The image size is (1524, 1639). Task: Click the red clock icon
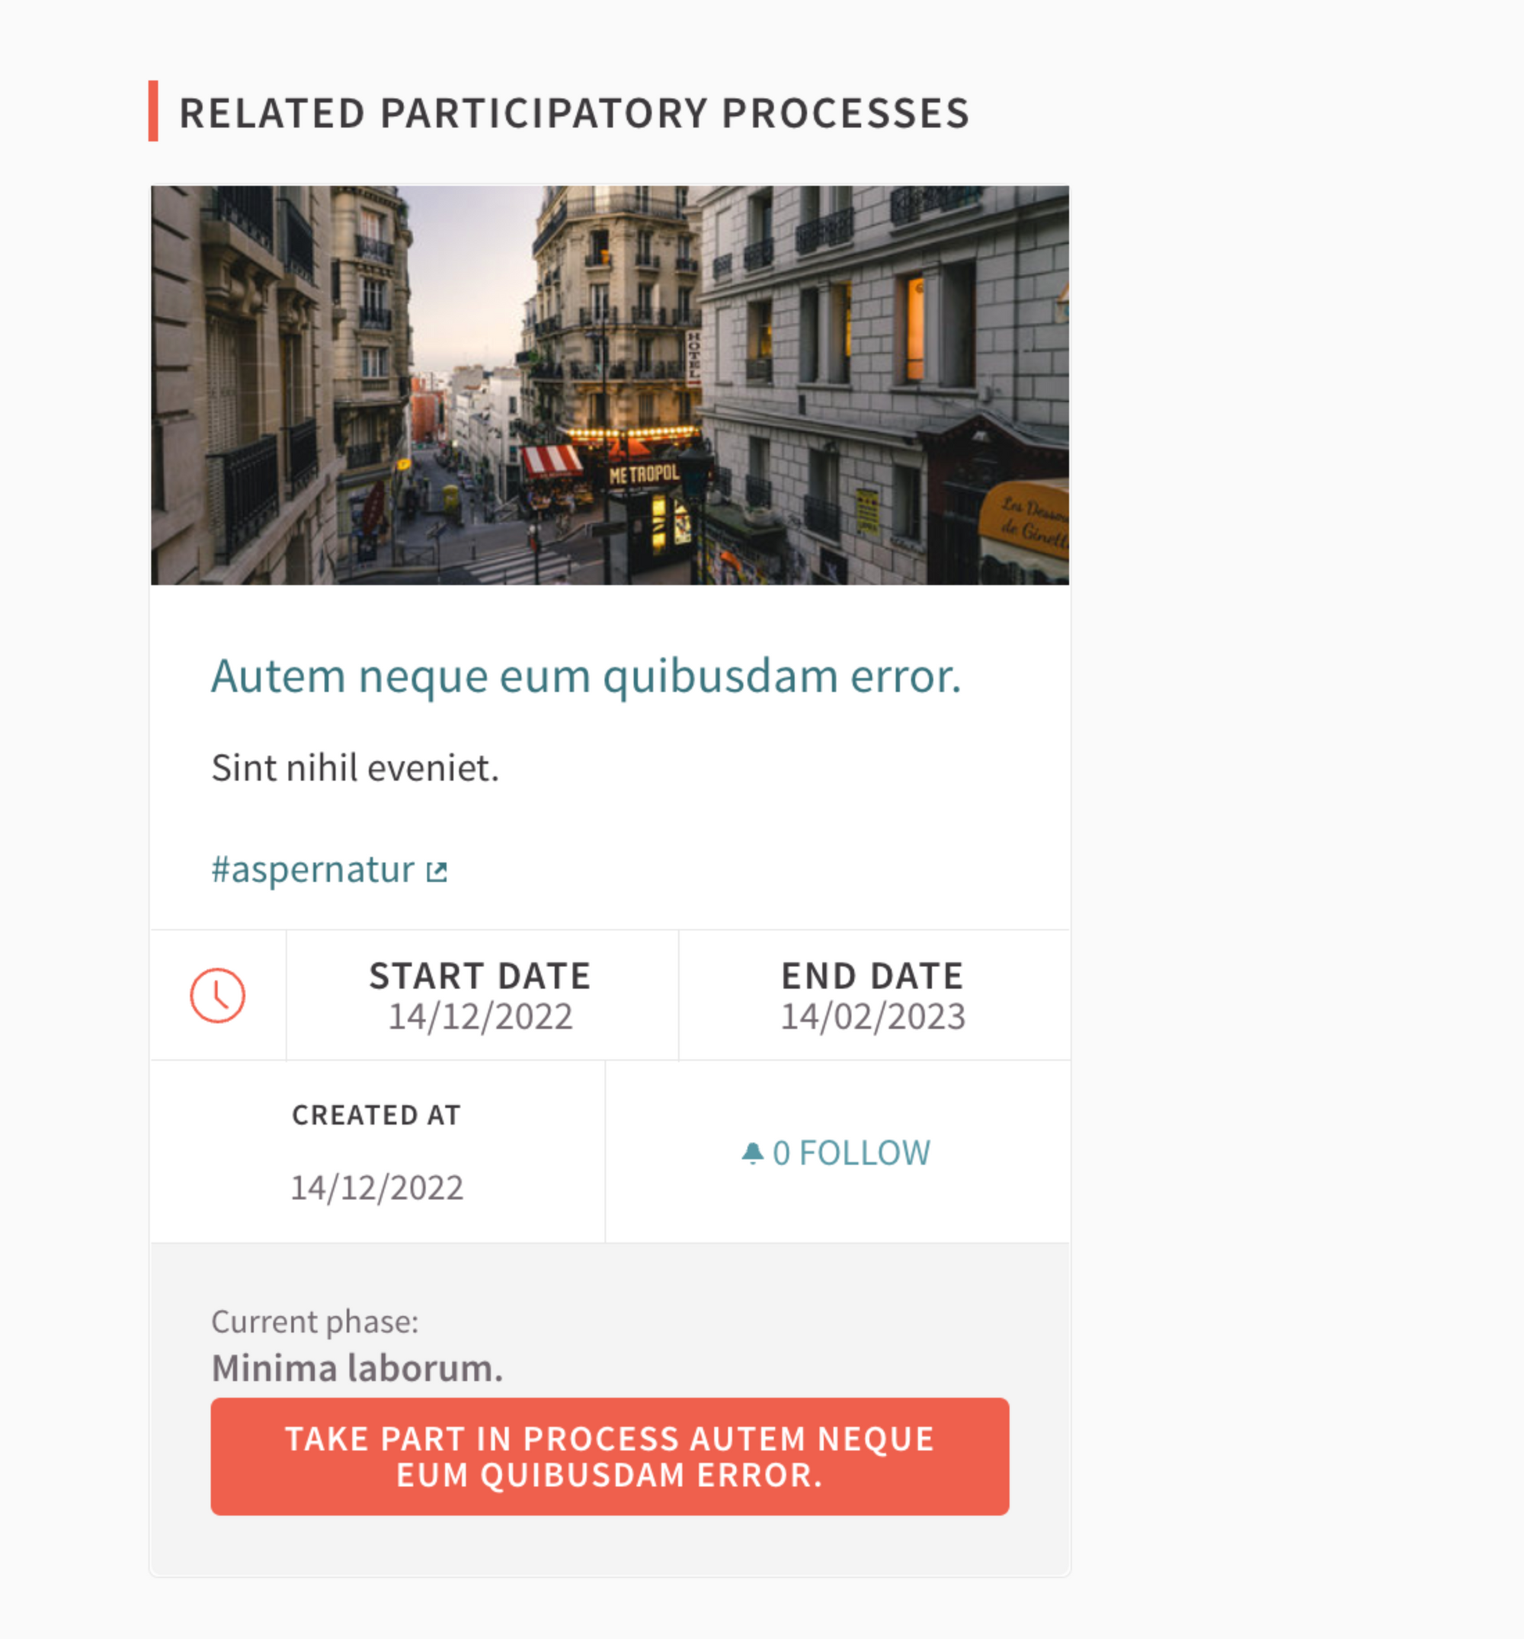pos(219,996)
